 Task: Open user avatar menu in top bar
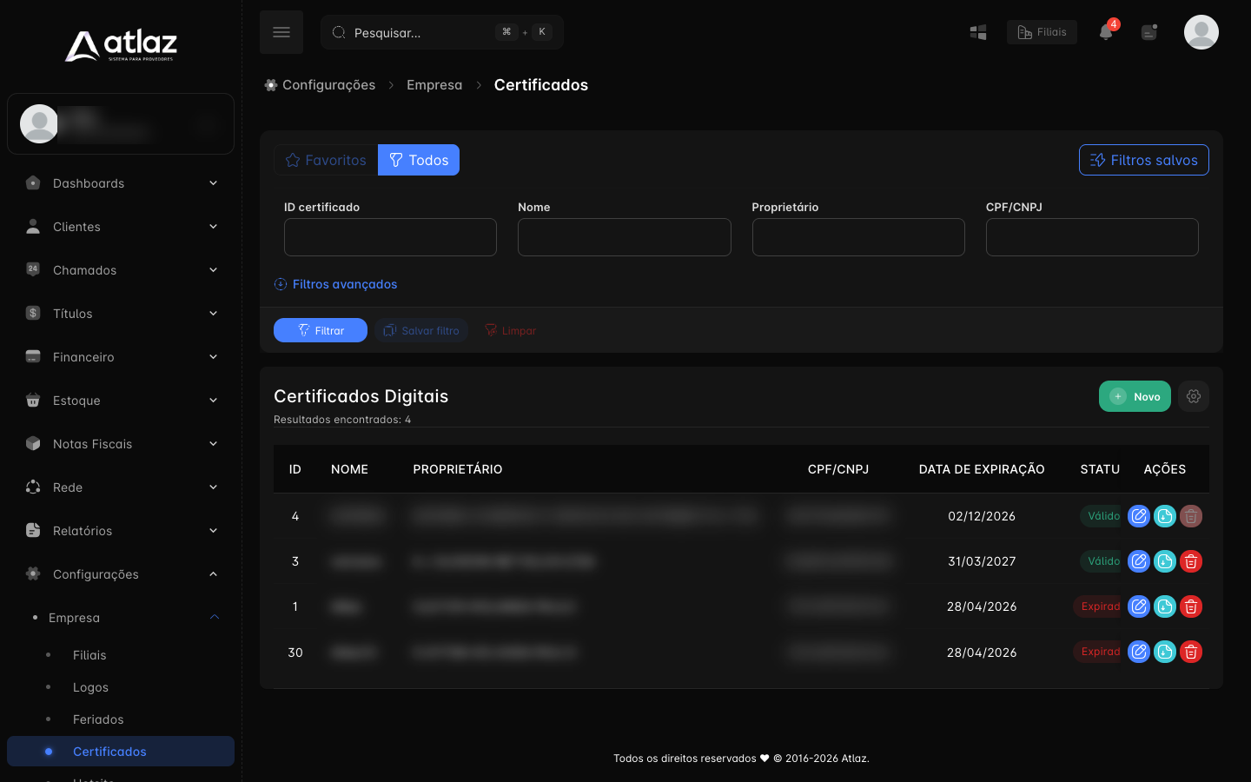pos(1201,32)
